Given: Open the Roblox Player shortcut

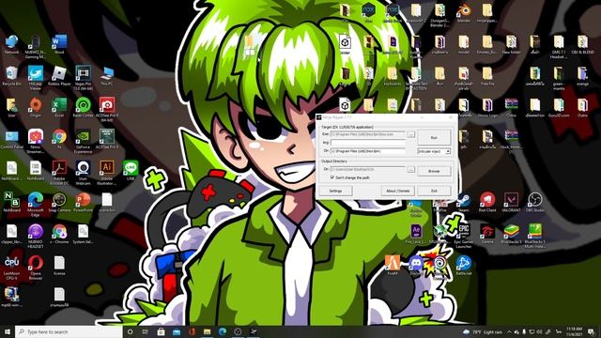Looking at the screenshot, I should tap(59, 76).
